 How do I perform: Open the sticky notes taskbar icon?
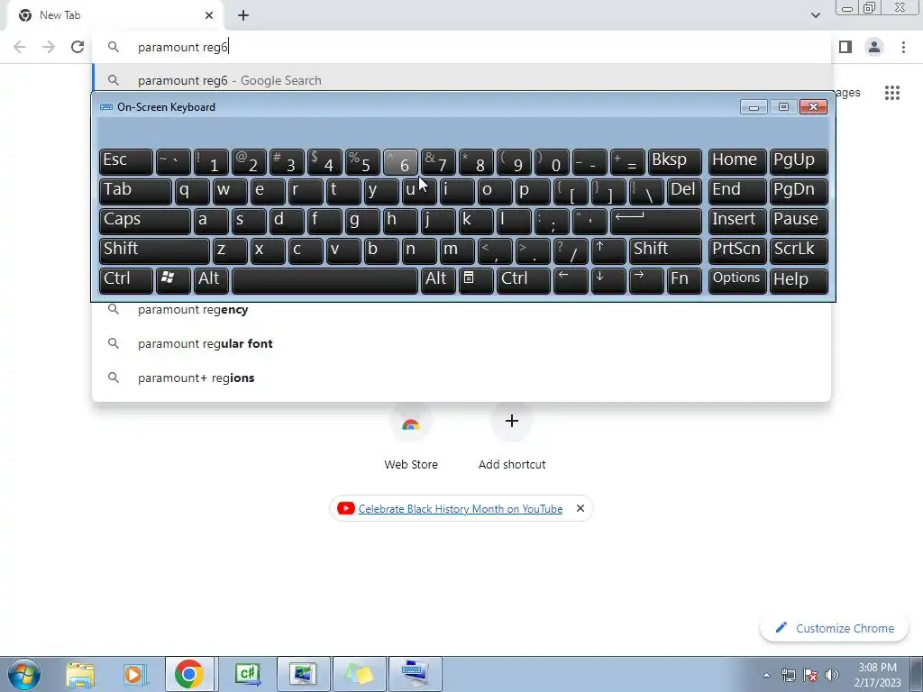click(x=359, y=674)
